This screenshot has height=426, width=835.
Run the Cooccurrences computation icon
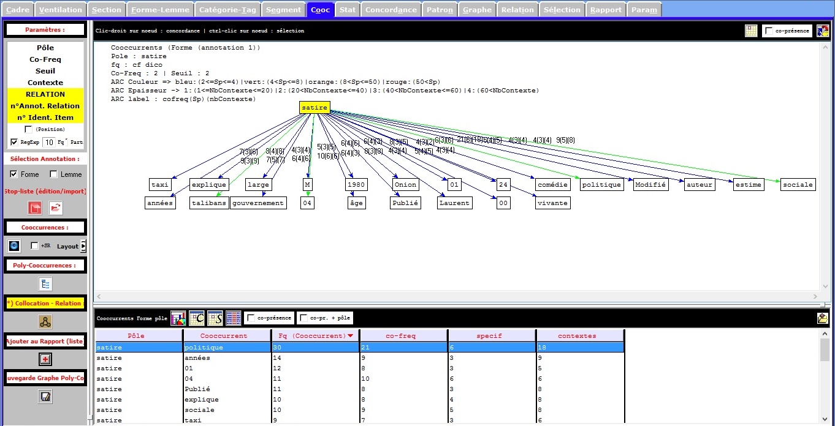15,245
